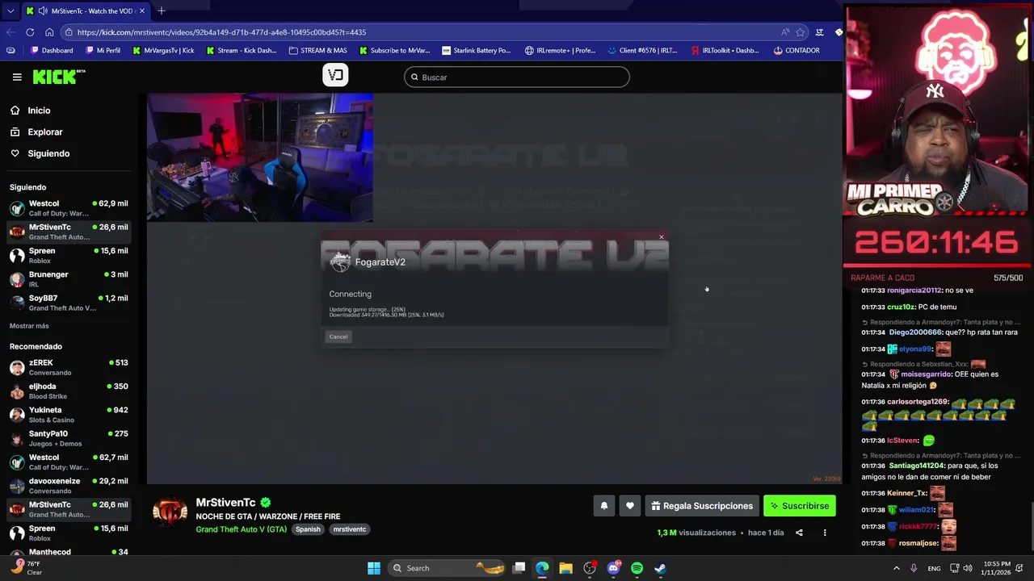1034x581 pixels.
Task: Toggle the heart follow button
Action: 630,506
